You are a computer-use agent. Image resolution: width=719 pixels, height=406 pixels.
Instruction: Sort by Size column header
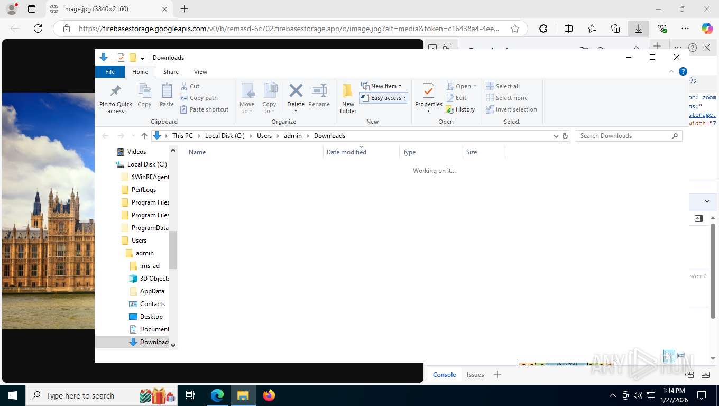tap(484, 152)
